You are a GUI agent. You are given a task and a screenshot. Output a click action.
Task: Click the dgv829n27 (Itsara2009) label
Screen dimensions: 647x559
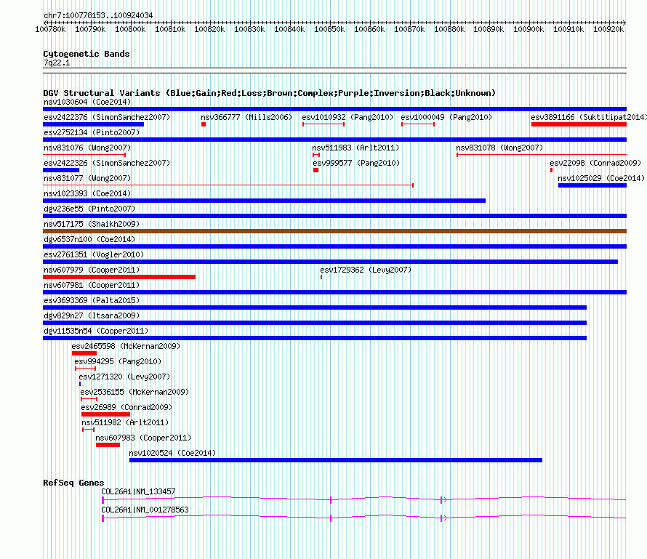(x=92, y=315)
